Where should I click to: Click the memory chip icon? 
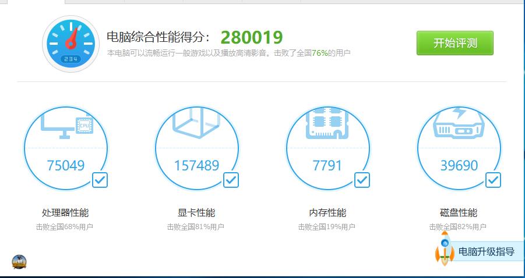[327, 123]
